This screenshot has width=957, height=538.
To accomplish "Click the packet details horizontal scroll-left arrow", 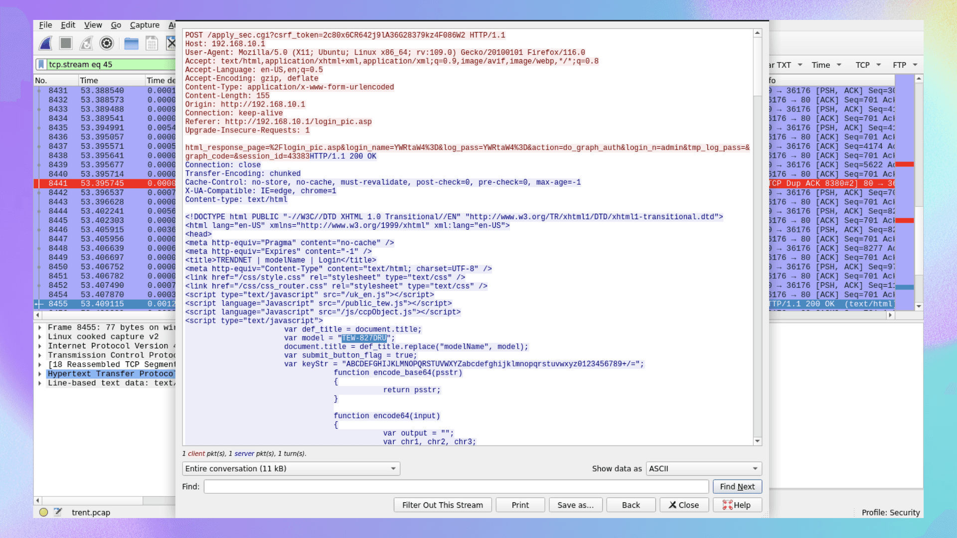I will 37,500.
